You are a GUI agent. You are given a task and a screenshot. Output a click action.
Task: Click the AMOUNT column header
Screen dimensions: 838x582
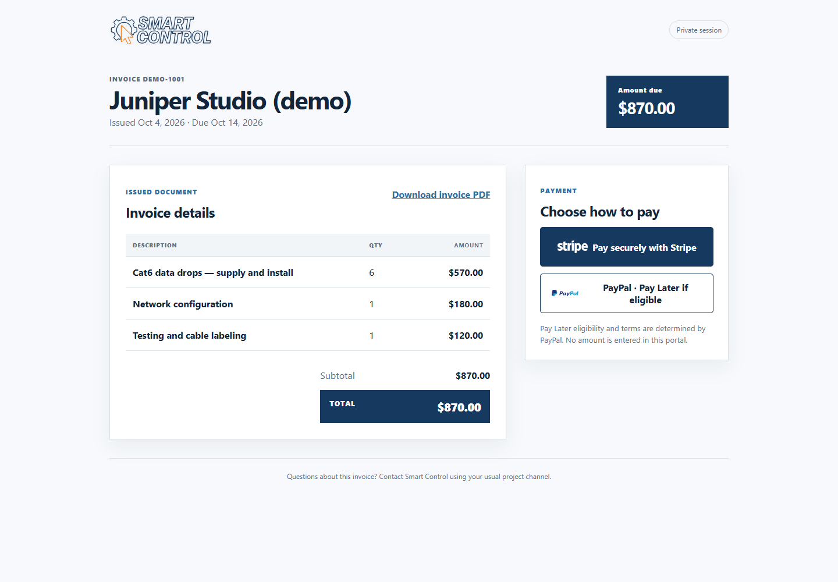pos(468,245)
